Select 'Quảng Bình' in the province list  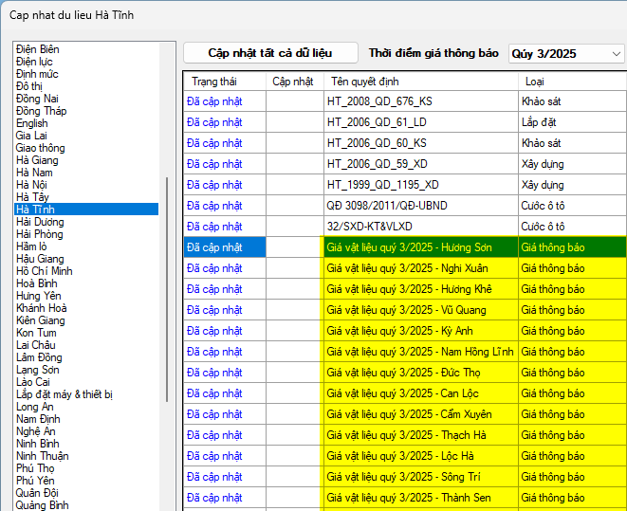point(42,505)
